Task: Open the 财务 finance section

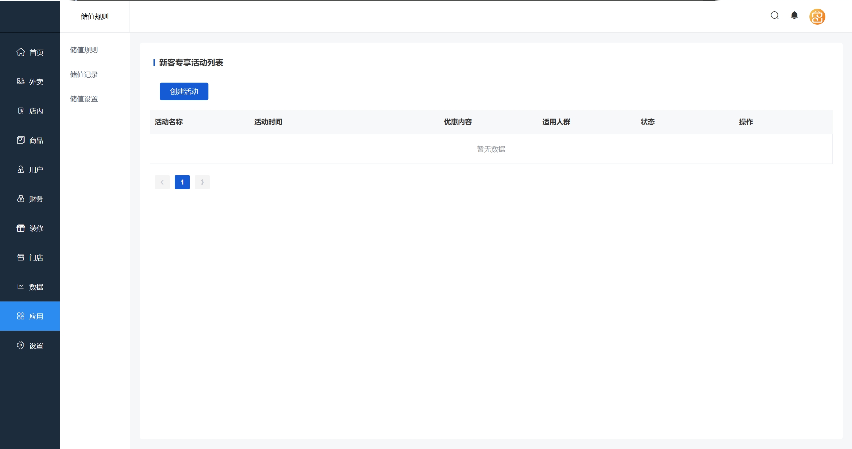Action: 30,199
